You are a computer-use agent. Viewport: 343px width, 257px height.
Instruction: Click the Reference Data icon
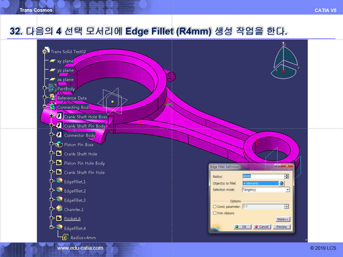tap(52, 98)
